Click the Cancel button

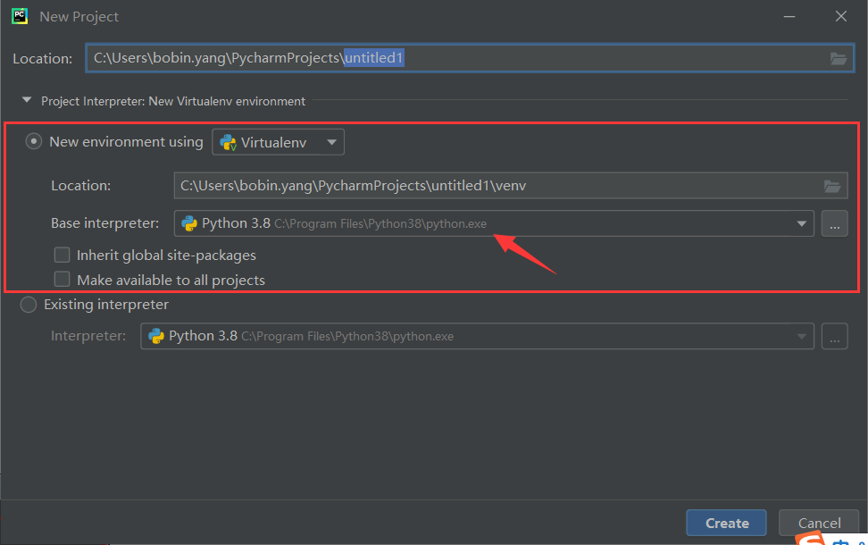point(818,523)
